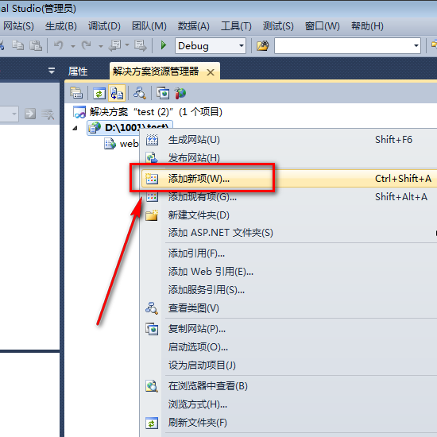Open the left panel window options dropdown
The image size is (437, 437).
point(52,71)
